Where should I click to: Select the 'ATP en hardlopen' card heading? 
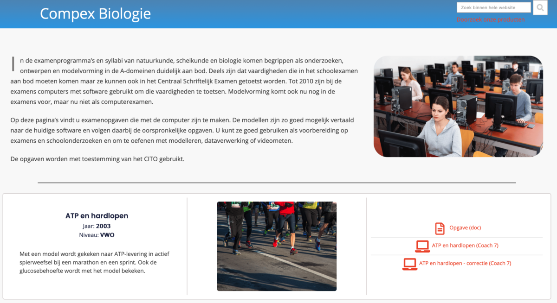click(97, 216)
